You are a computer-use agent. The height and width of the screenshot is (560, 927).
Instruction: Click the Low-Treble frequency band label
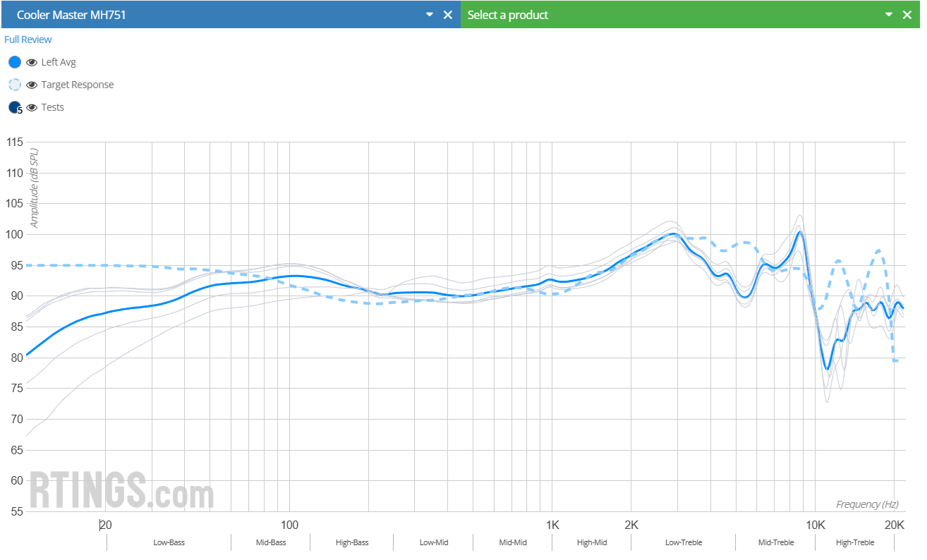(x=684, y=542)
